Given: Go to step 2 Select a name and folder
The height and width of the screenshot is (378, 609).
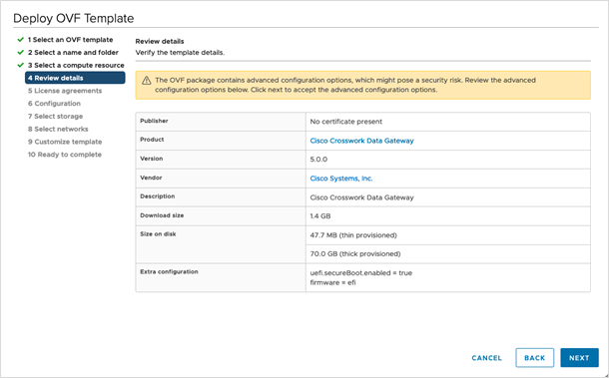Looking at the screenshot, I should (x=73, y=53).
